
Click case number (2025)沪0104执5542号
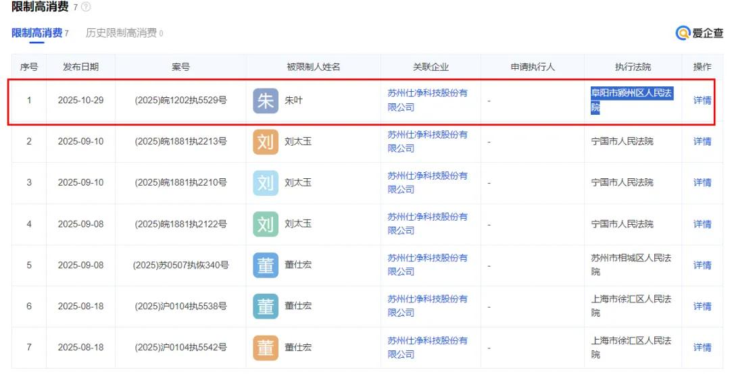(x=180, y=347)
